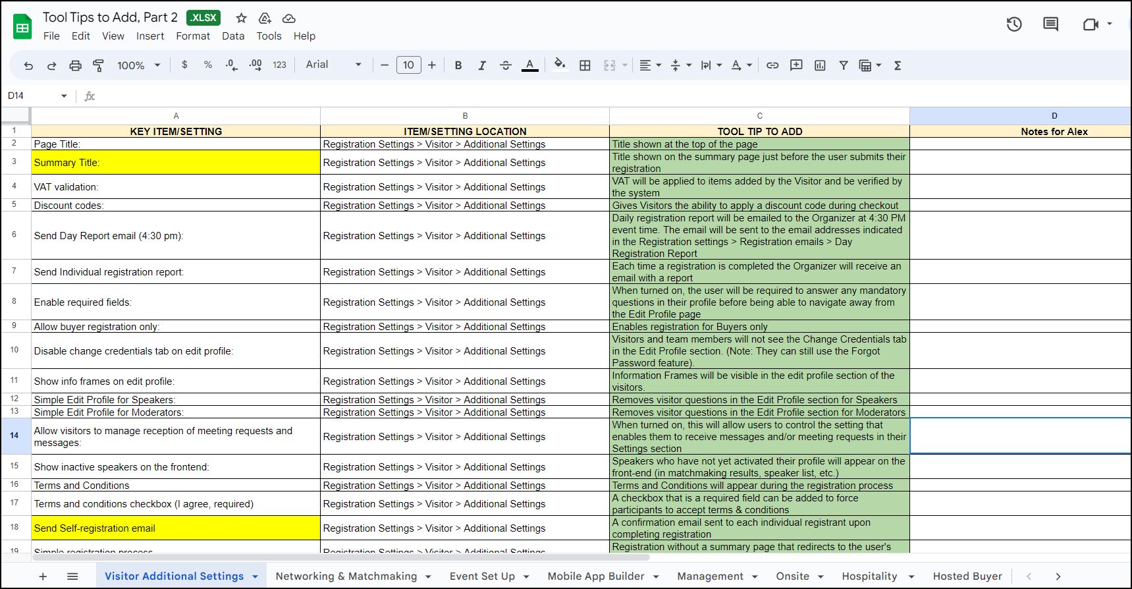Image resolution: width=1132 pixels, height=589 pixels.
Task: Select the Paint format tool
Action: pos(99,65)
